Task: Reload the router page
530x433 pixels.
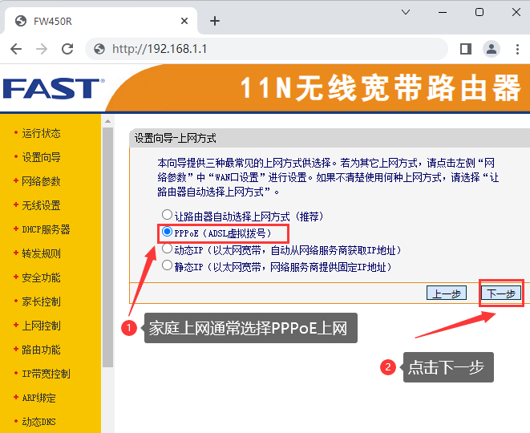Action: pyautogui.click(x=67, y=49)
